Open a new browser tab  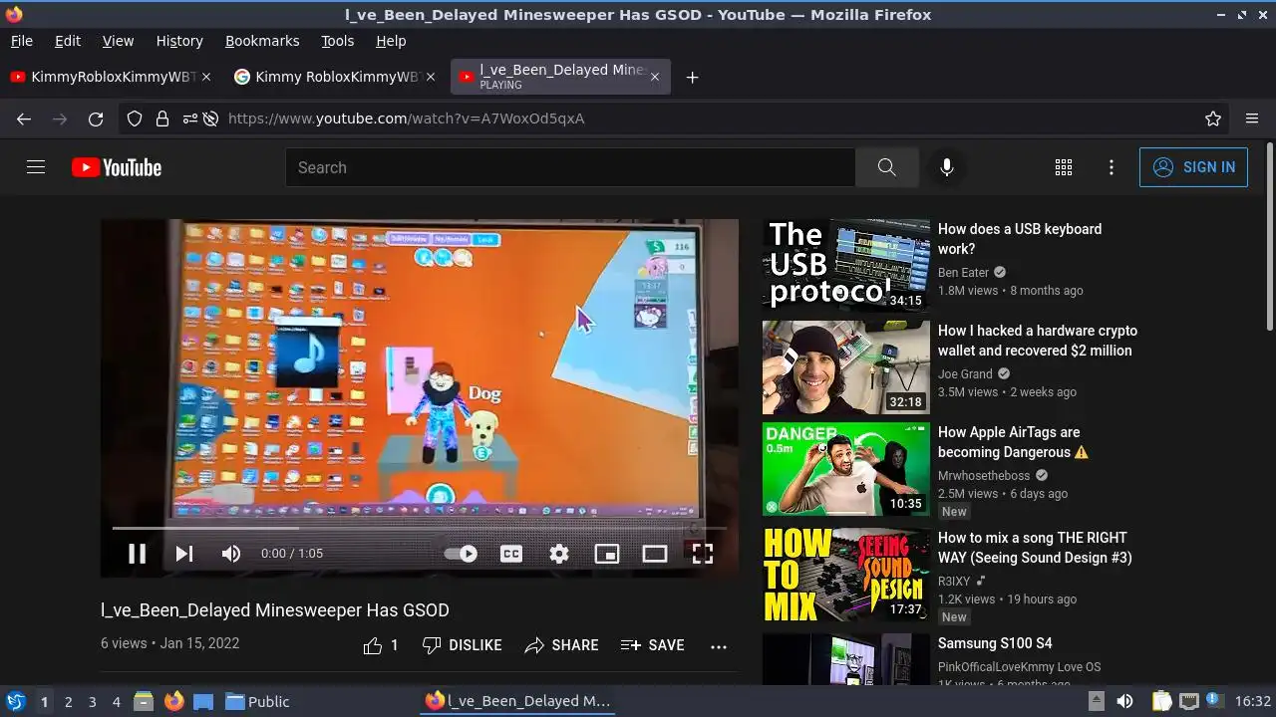pyautogui.click(x=692, y=77)
